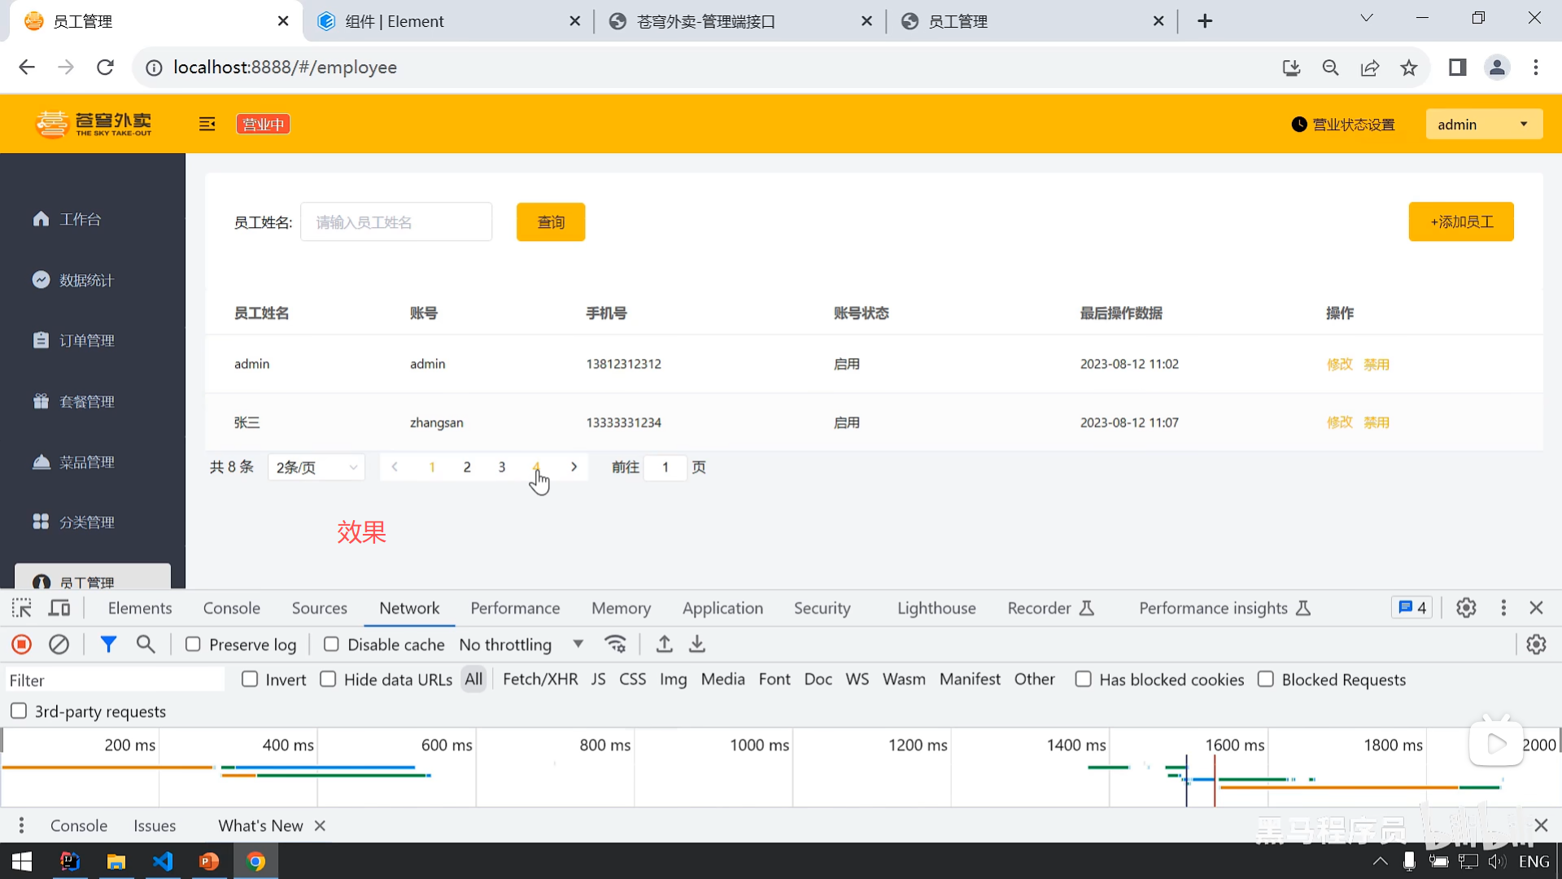Click the sidebar collapse hamburger icon
The height and width of the screenshot is (879, 1562).
207,124
